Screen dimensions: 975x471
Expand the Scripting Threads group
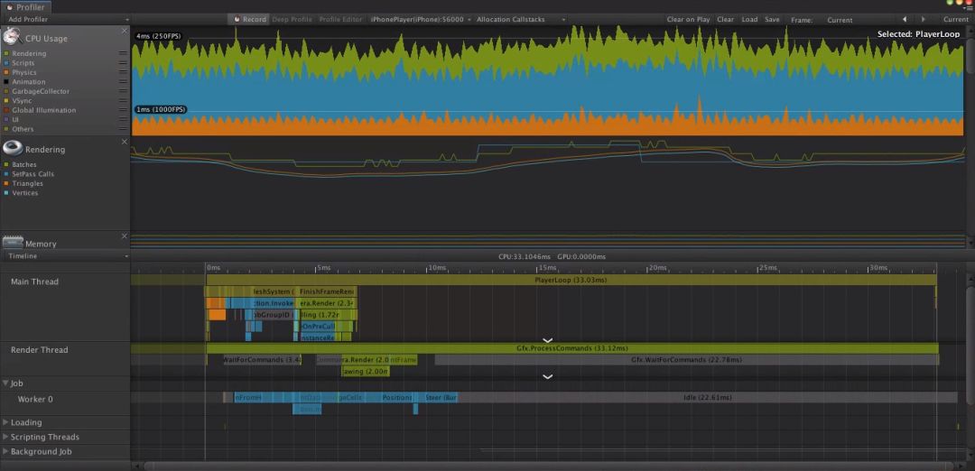[x=39, y=437]
